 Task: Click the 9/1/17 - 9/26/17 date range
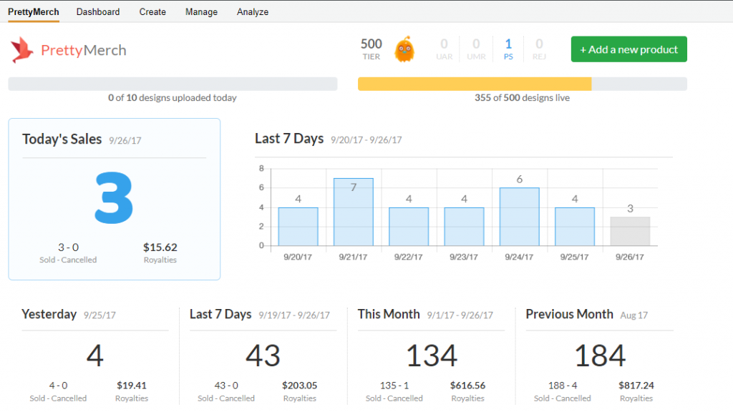(x=460, y=315)
